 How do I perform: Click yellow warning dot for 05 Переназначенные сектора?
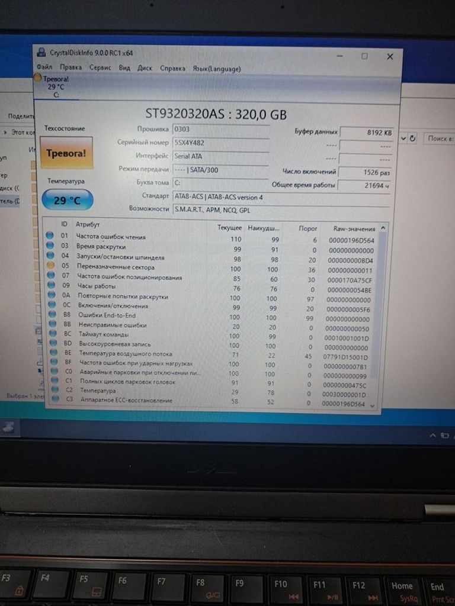tap(50, 265)
